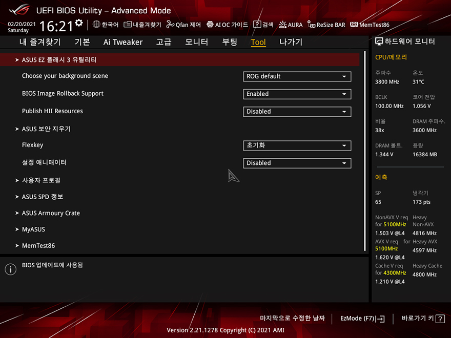Switch to EzMode (F7)
The image size is (451, 338).
(362, 319)
